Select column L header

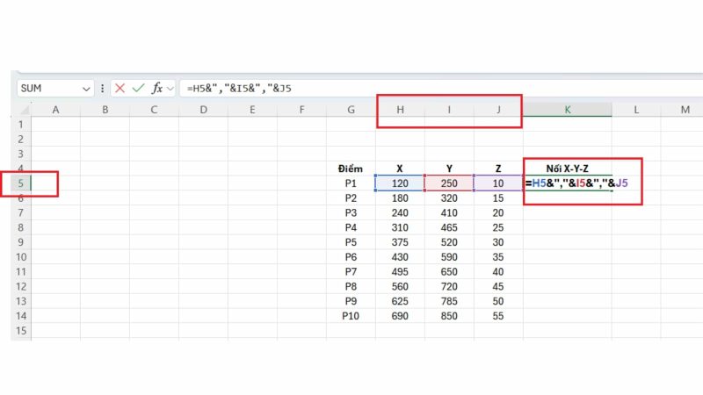coord(636,110)
